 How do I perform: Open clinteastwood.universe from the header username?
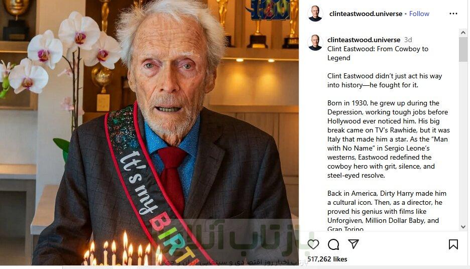366,14
